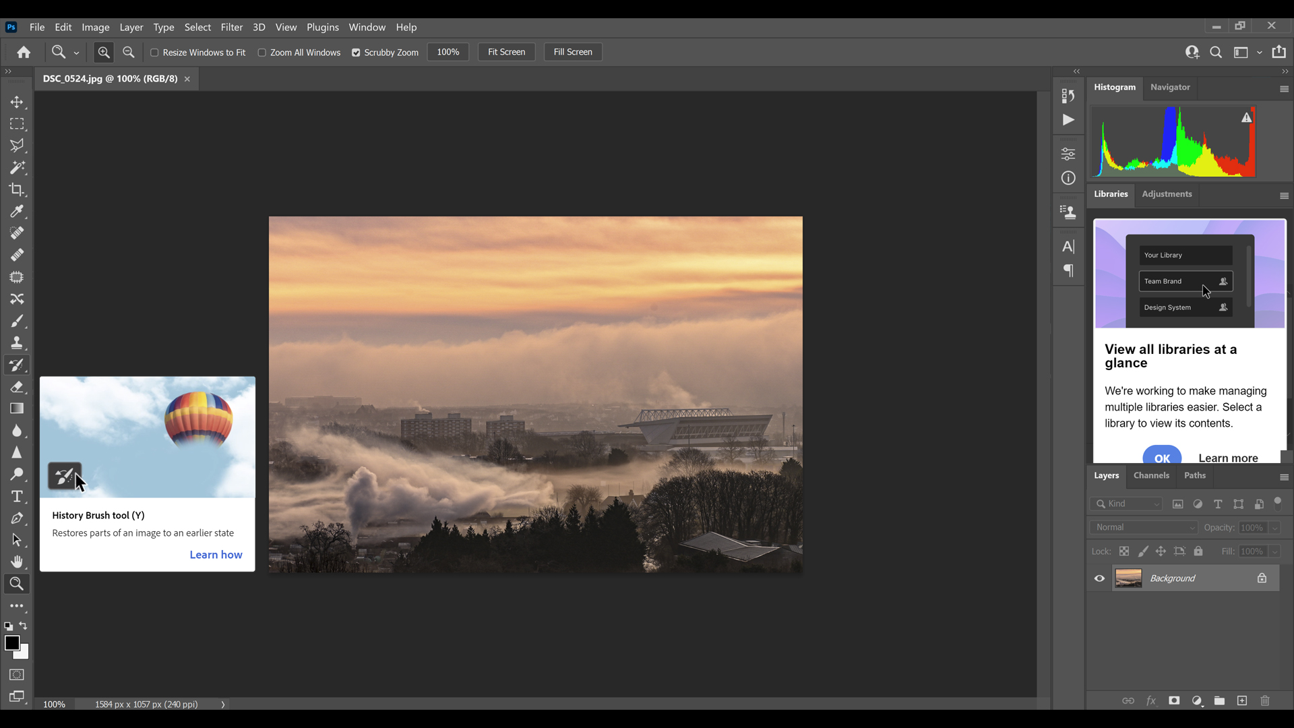
Task: Select the Zoom tool
Action: coord(17,584)
